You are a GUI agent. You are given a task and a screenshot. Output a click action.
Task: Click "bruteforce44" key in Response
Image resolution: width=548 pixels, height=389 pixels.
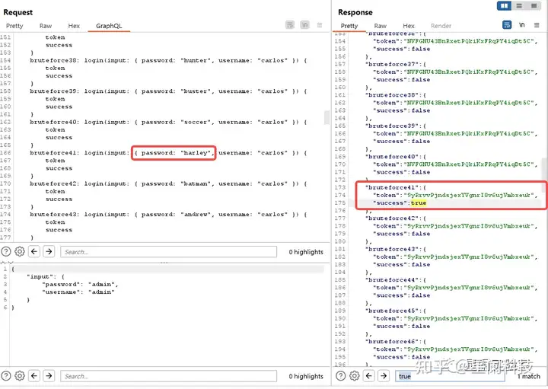point(392,280)
